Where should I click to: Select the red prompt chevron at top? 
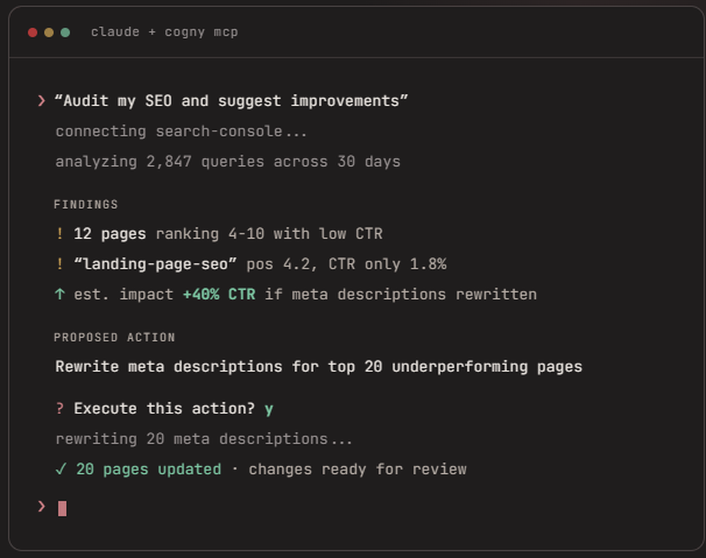pyautogui.click(x=40, y=100)
